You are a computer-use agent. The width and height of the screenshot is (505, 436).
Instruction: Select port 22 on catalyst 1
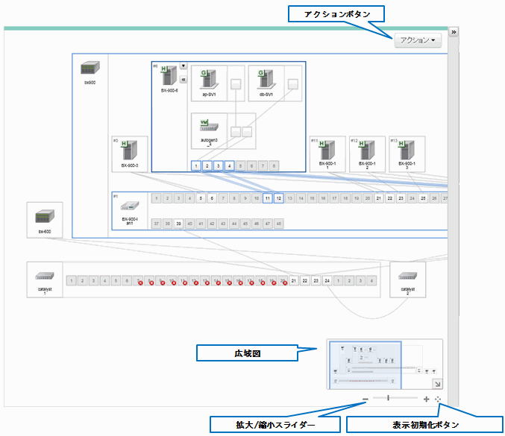point(304,280)
